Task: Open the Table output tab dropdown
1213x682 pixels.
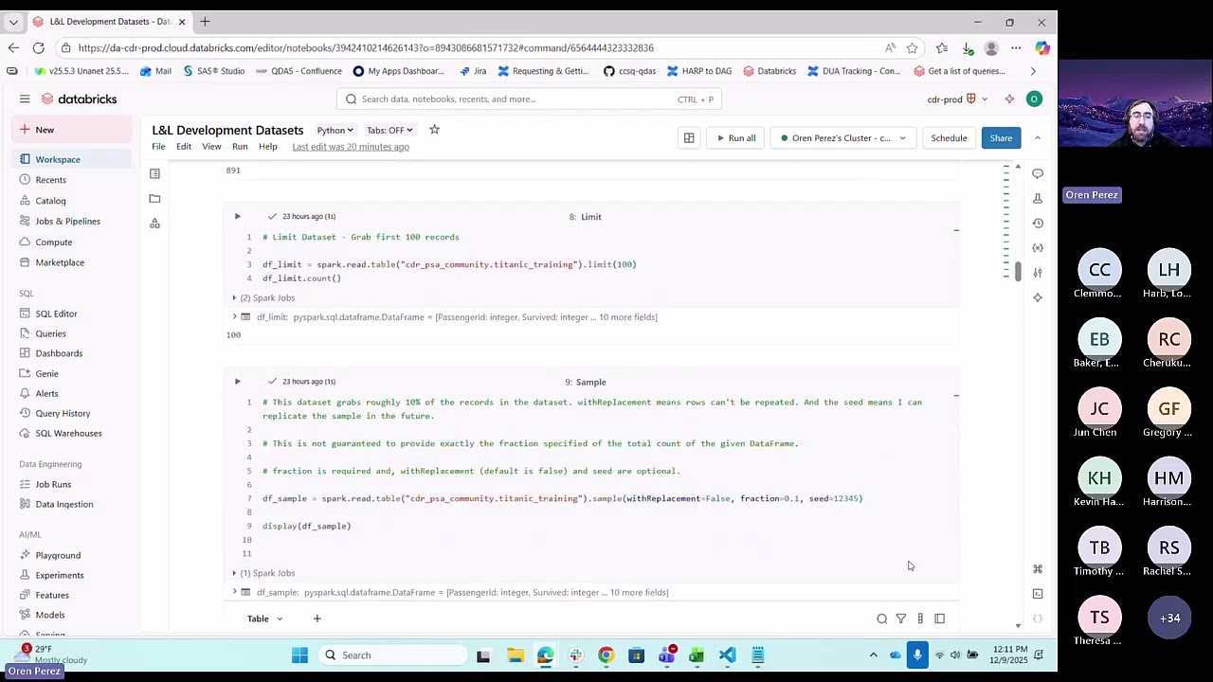Action: point(279,619)
